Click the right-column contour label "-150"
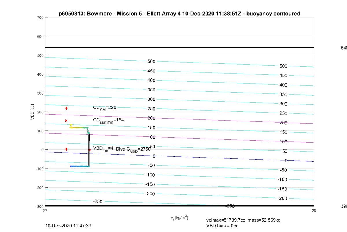This screenshot has width=347, height=232. coord(282,189)
